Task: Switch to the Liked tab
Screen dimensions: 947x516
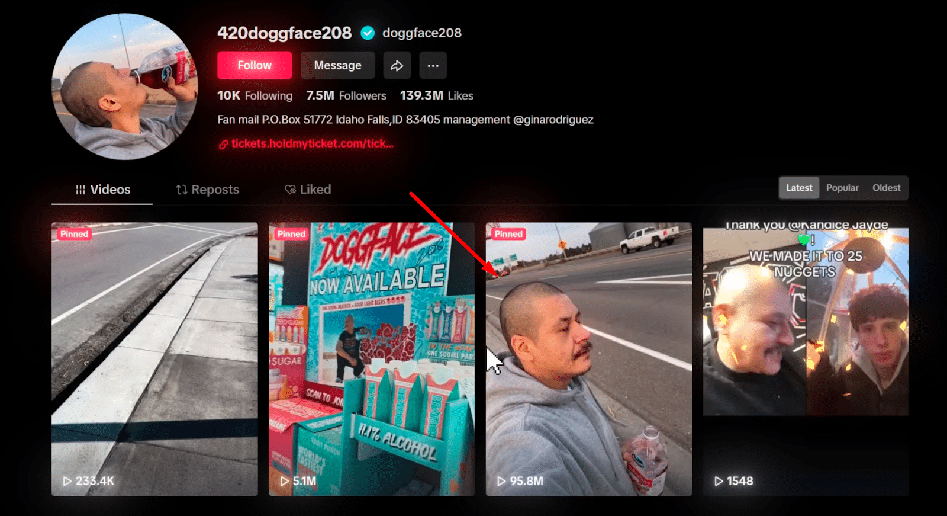Action: click(x=308, y=190)
